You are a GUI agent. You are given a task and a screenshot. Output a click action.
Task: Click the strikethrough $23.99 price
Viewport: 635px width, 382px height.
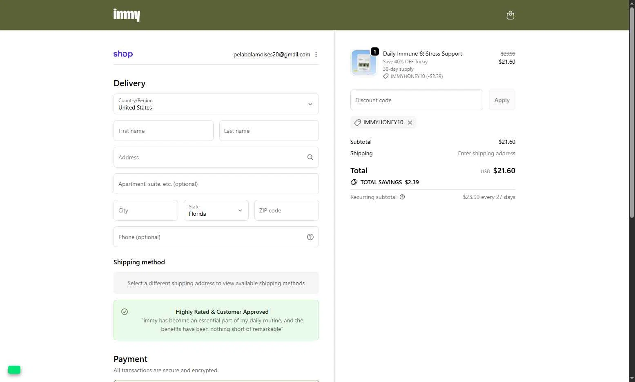coord(508,54)
